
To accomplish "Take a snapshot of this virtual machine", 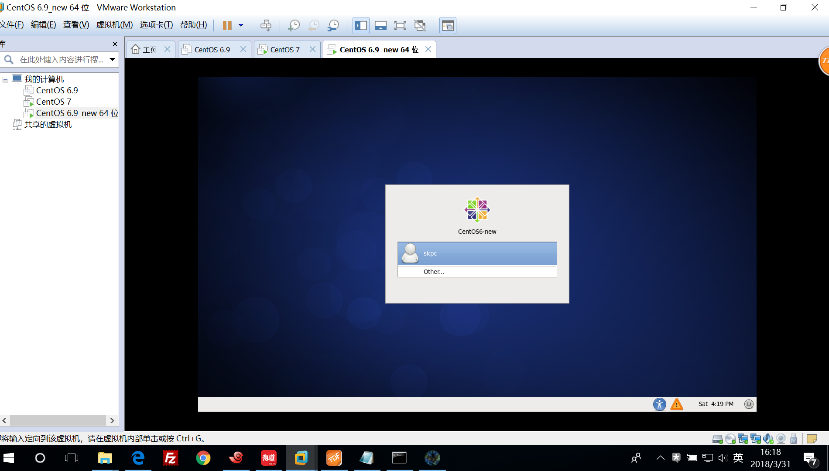I will pos(294,25).
